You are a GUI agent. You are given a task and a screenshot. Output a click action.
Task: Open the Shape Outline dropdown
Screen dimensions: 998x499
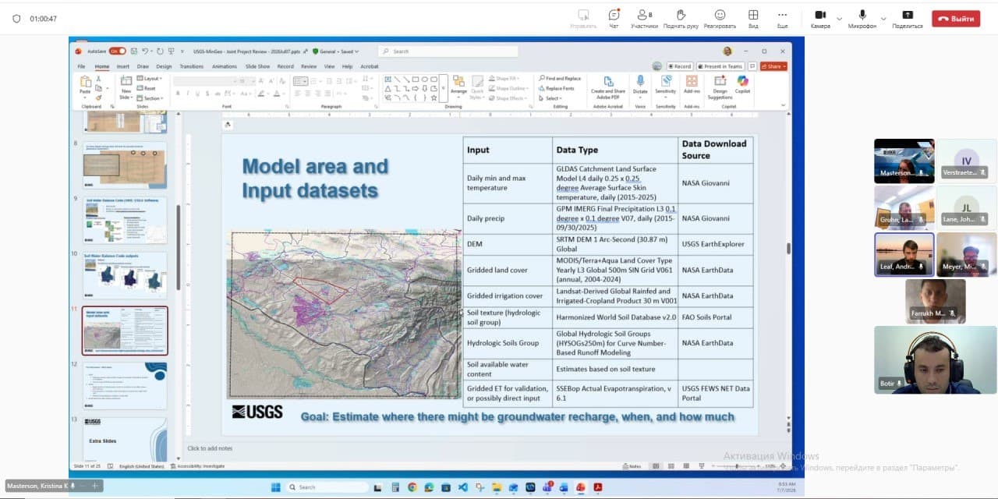(508, 88)
